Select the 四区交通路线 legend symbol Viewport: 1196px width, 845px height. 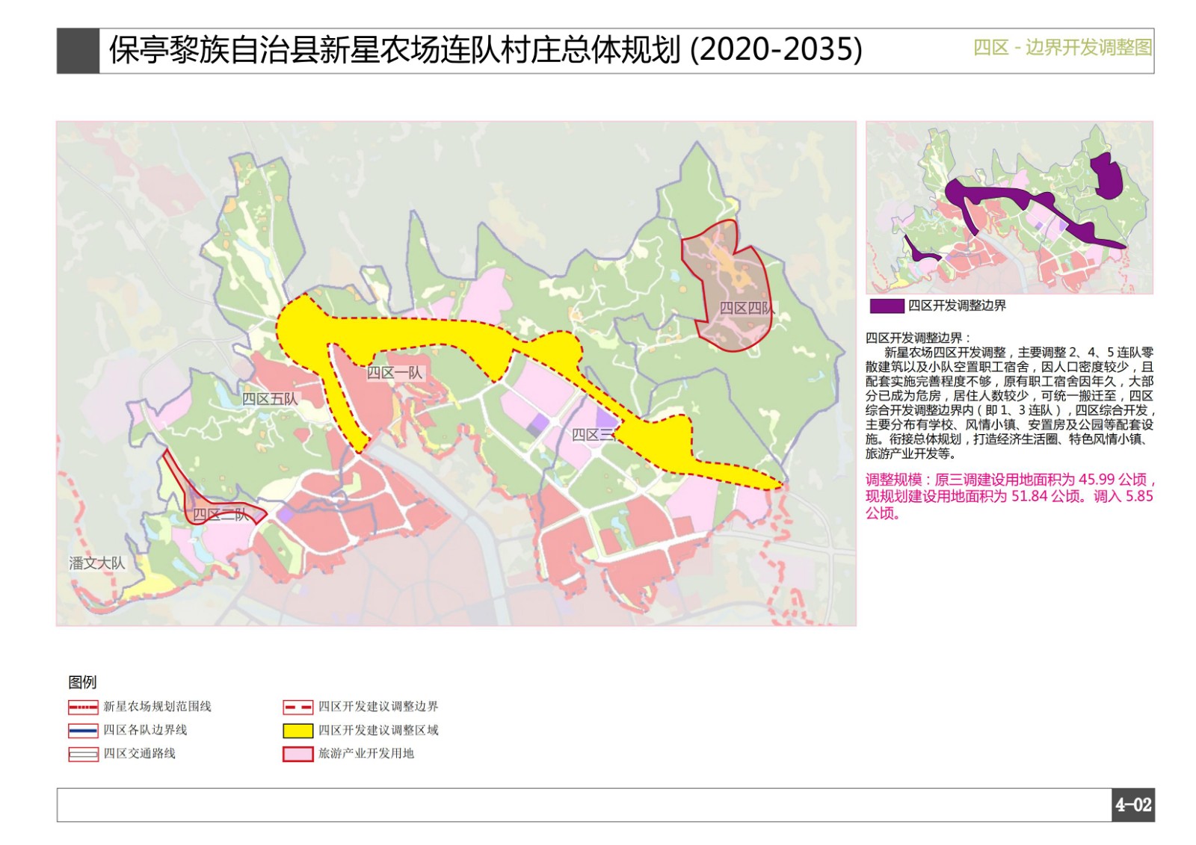coord(83,754)
